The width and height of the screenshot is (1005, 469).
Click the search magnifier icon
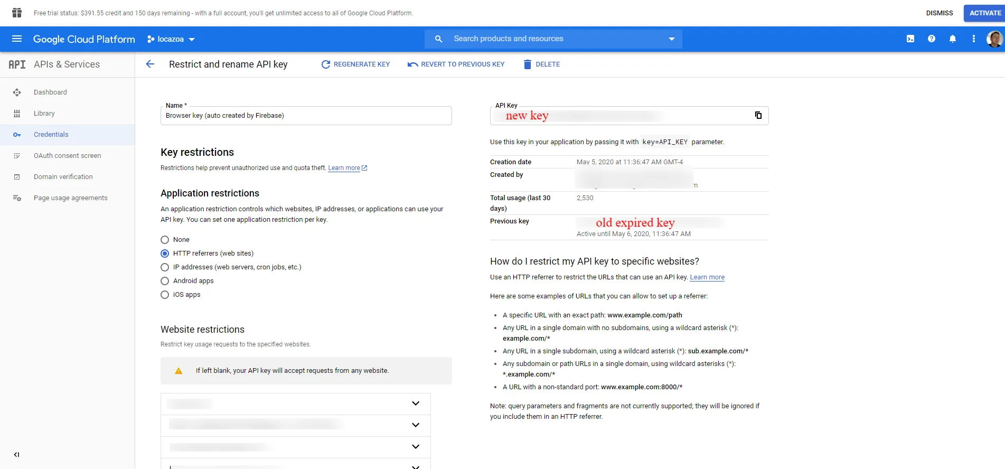coord(438,39)
